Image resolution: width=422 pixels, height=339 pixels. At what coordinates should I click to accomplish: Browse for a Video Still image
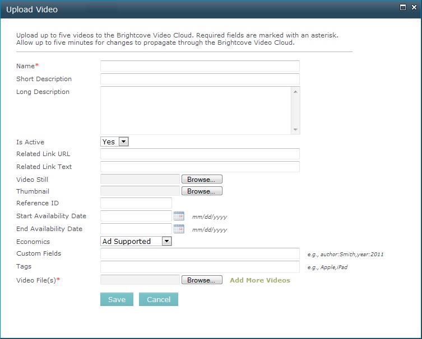[x=202, y=179]
